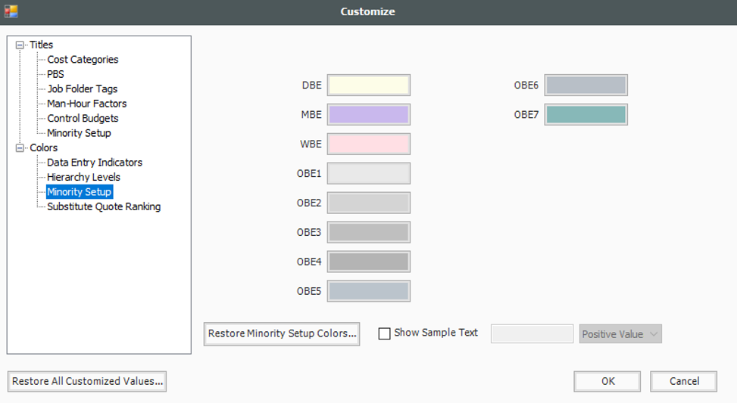Change the MBE purple color swatch
737x403 pixels.
(368, 114)
